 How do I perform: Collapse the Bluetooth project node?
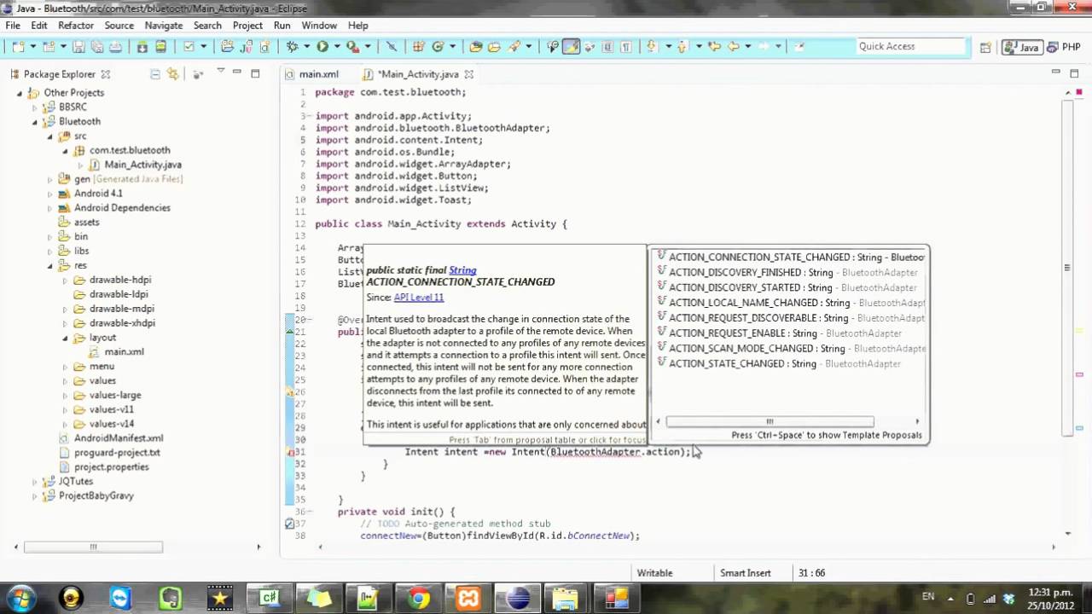click(x=35, y=122)
